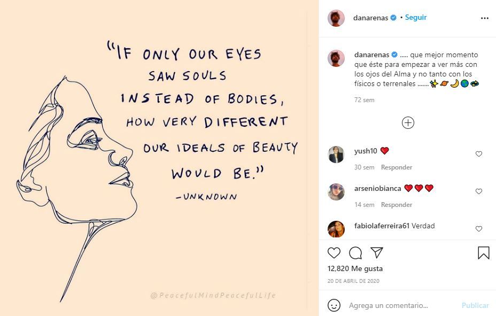Click the verified badge beside danarenas header
The height and width of the screenshot is (316, 496).
[393, 18]
